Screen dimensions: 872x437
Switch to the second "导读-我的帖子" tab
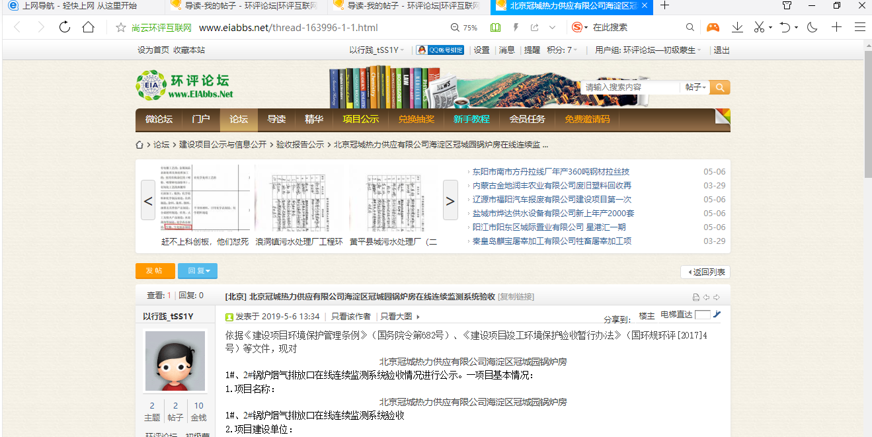pyautogui.click(x=408, y=6)
